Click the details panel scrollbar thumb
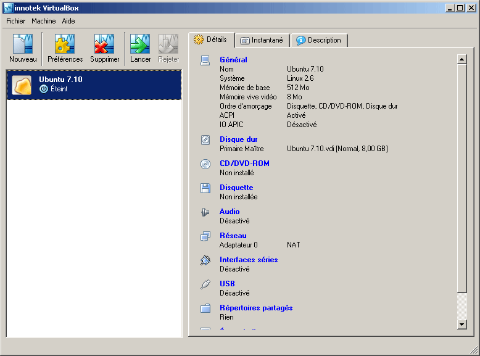 pyautogui.click(x=461, y=178)
